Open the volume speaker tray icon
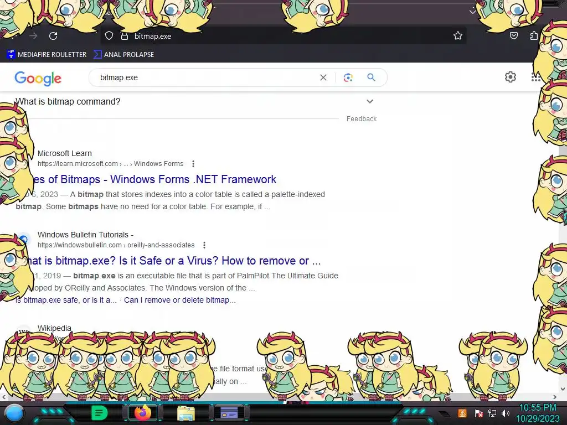This screenshot has height=425, width=567. click(506, 413)
